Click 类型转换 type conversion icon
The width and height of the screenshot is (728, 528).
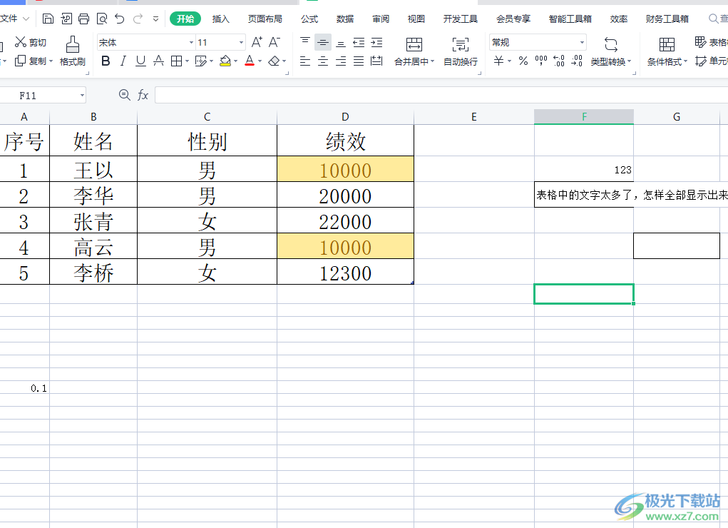tap(611, 45)
